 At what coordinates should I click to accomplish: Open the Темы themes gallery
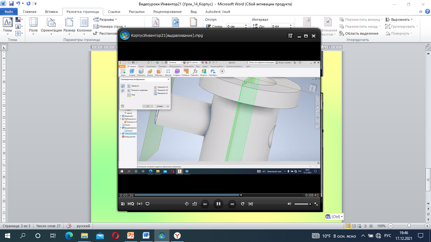(x=8, y=26)
